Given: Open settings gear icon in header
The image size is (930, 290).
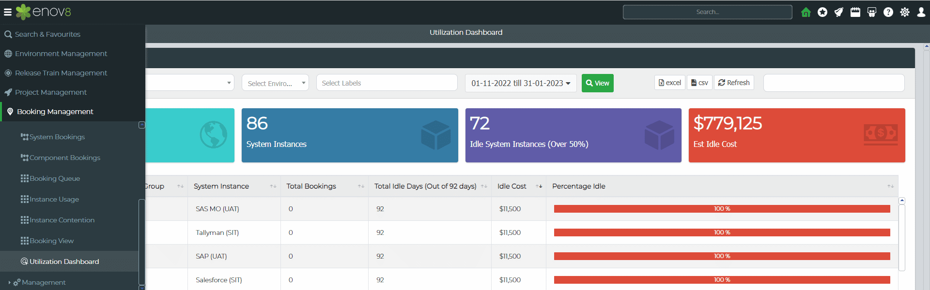Looking at the screenshot, I should pyautogui.click(x=904, y=12).
